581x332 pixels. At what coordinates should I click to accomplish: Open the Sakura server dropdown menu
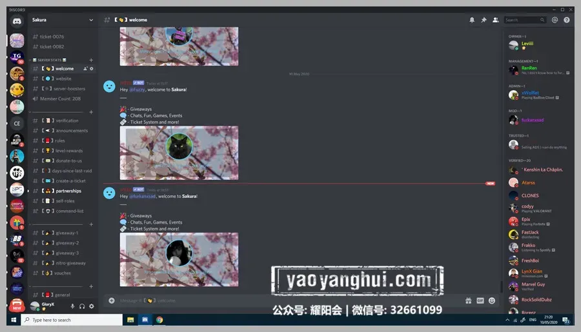coord(62,20)
